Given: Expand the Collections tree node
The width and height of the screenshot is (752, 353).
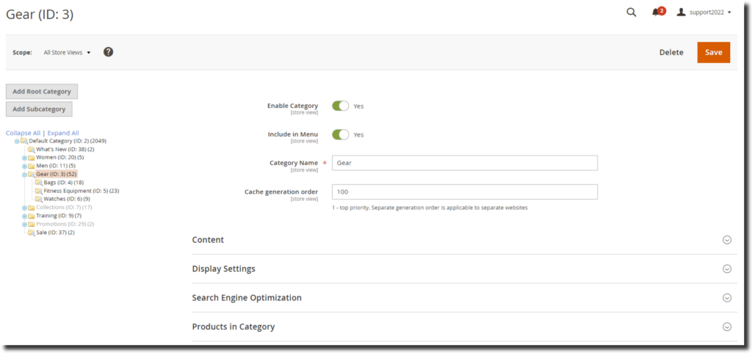Looking at the screenshot, I should [24, 208].
